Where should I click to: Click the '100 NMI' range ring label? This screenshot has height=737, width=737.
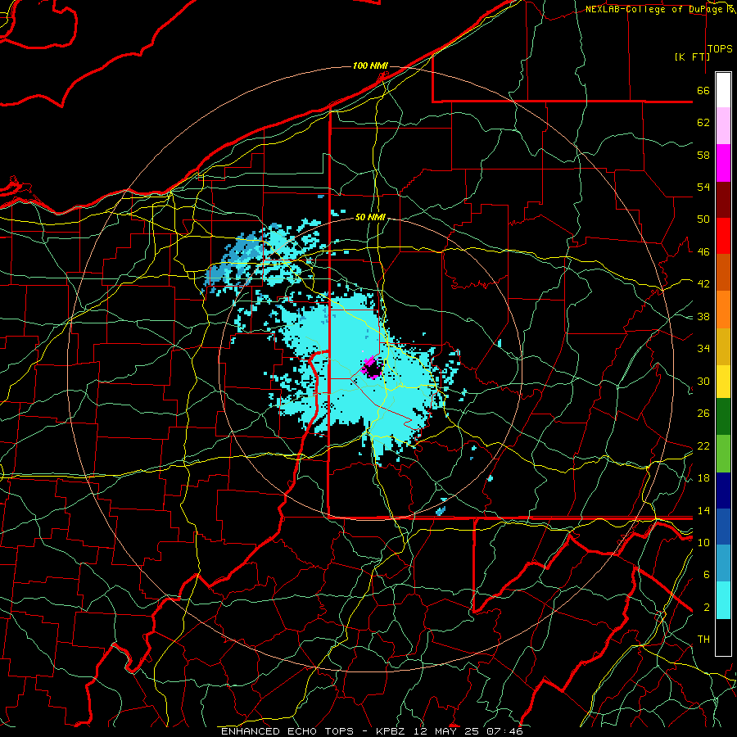pos(370,66)
